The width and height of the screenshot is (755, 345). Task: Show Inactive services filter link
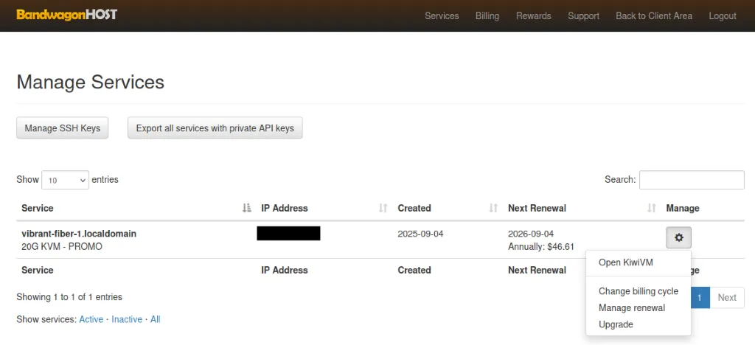(127, 319)
